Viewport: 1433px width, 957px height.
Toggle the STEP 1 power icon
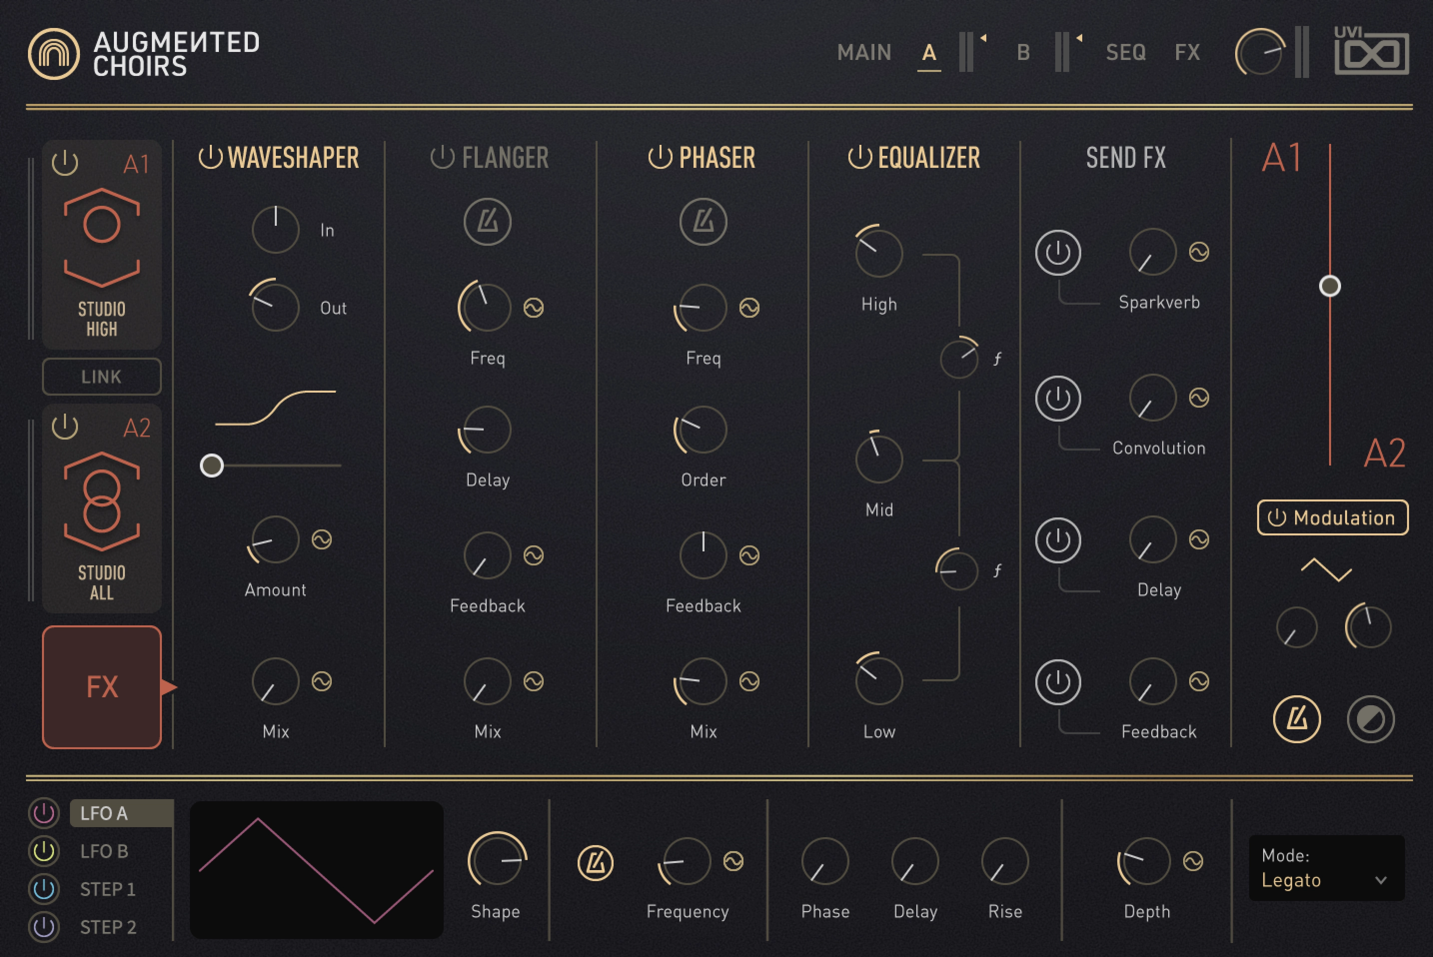pyautogui.click(x=44, y=889)
